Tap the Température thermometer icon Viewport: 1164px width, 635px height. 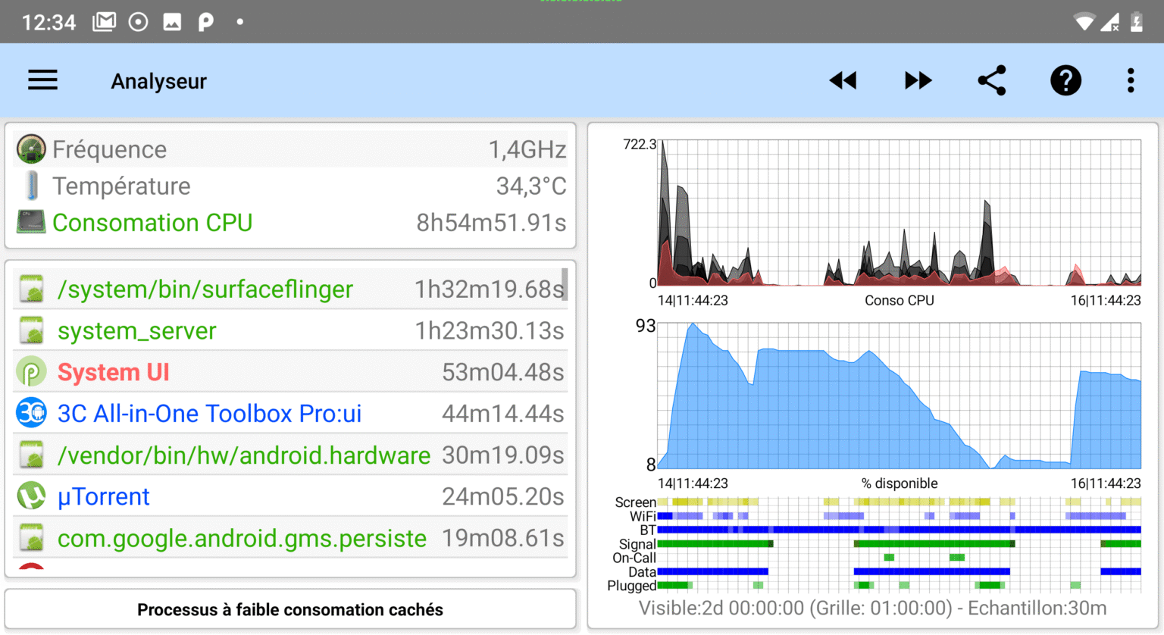(x=31, y=186)
